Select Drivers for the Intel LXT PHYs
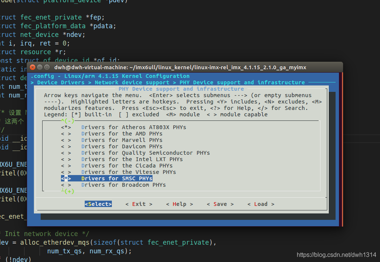Screen dimensions: 380x262 point(132,159)
